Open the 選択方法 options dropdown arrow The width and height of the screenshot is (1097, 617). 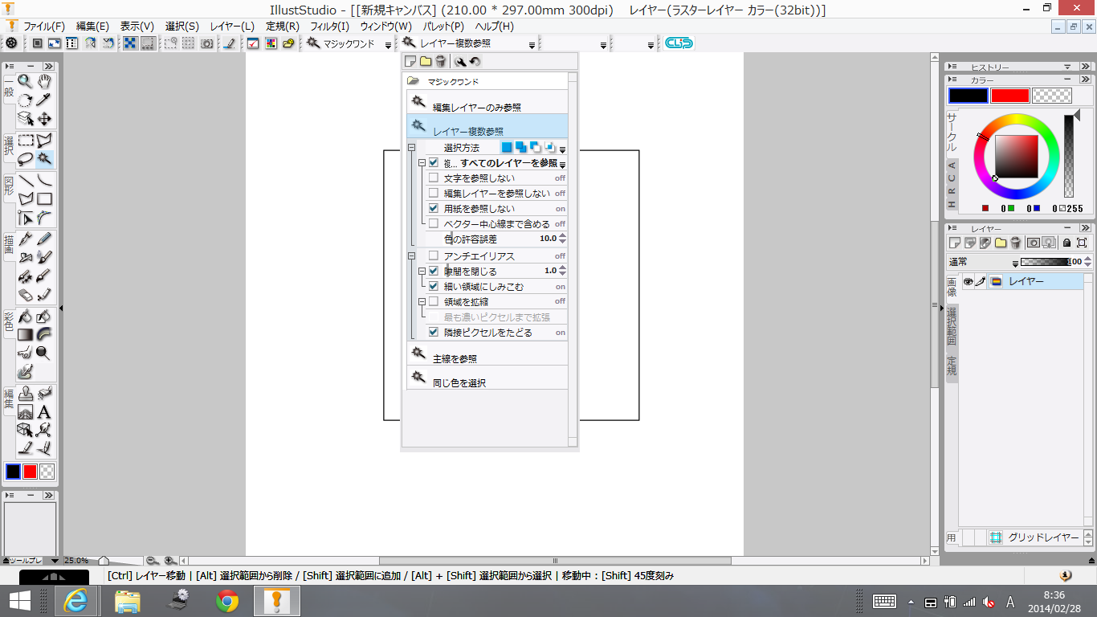562,149
